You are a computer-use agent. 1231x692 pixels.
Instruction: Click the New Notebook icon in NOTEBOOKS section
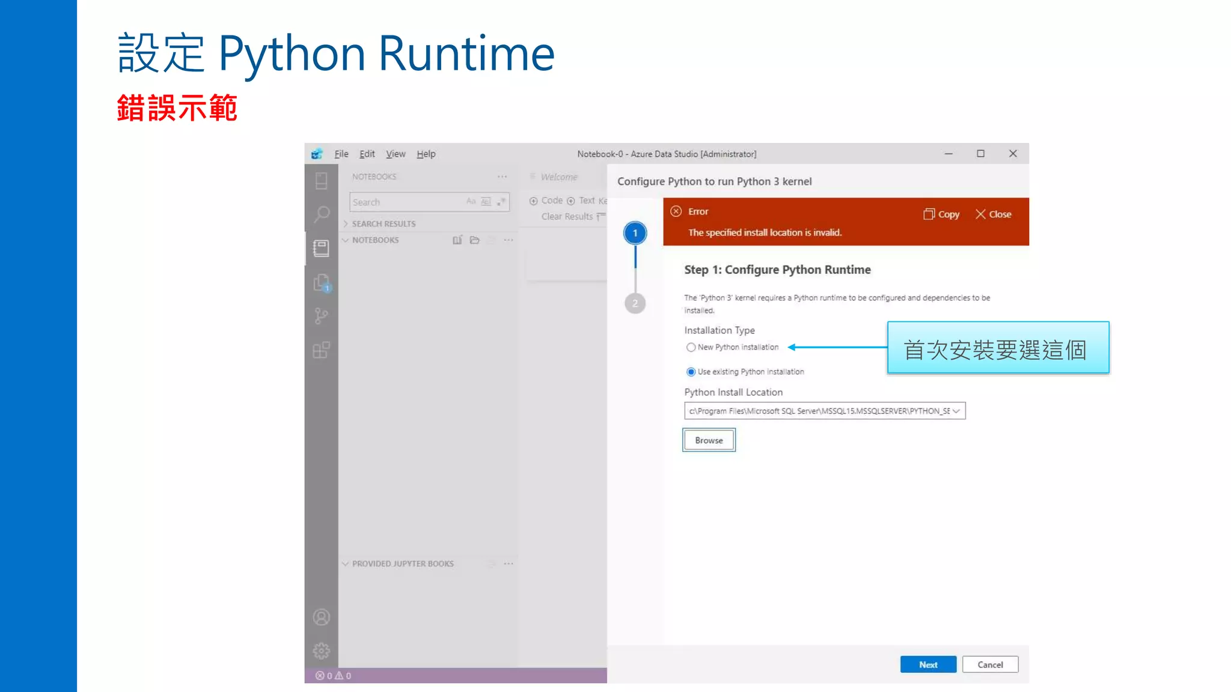tap(457, 240)
